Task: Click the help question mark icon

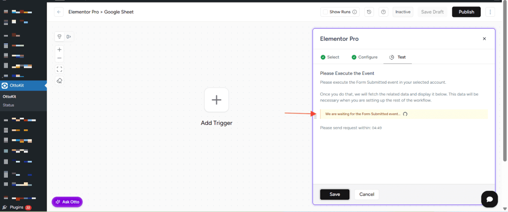Action: [383, 12]
